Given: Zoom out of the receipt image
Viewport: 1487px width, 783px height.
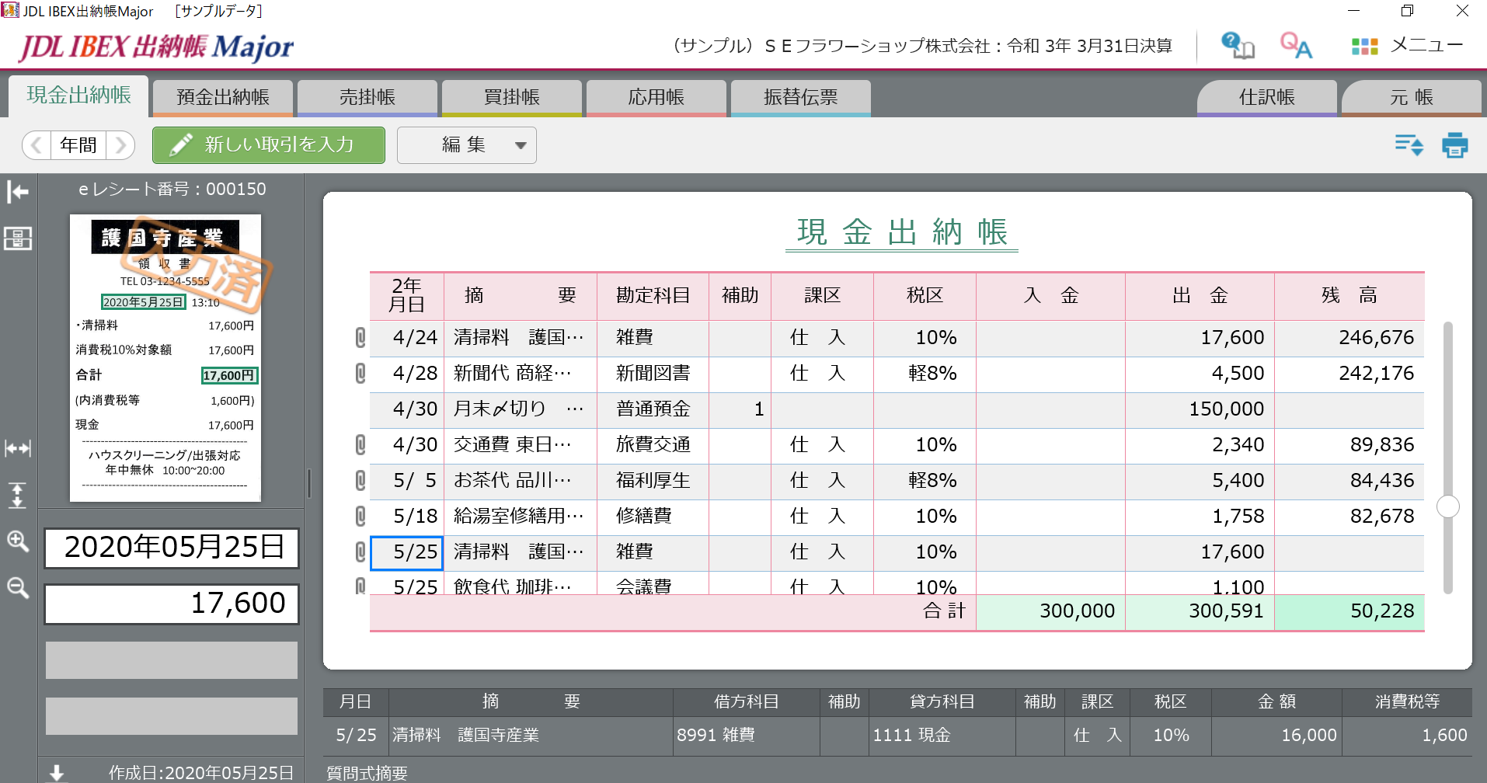Looking at the screenshot, I should click(17, 588).
